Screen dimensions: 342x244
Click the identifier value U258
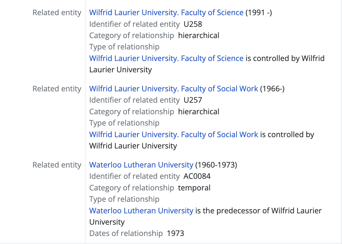tap(193, 24)
